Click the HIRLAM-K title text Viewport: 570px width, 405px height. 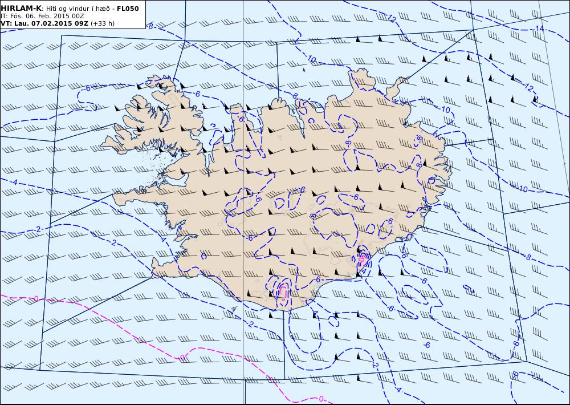click(21, 9)
